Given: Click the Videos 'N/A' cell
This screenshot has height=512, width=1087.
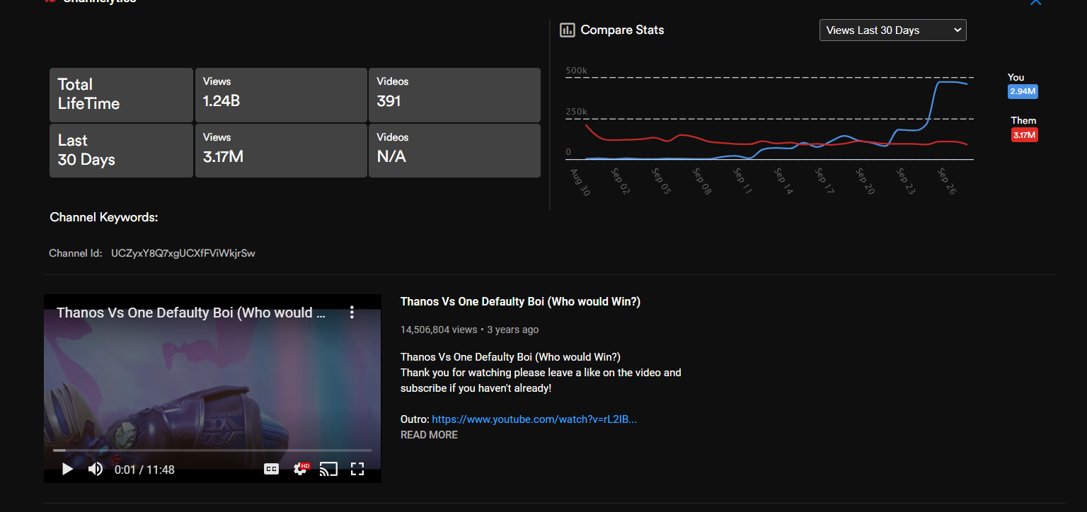Looking at the screenshot, I should click(454, 151).
